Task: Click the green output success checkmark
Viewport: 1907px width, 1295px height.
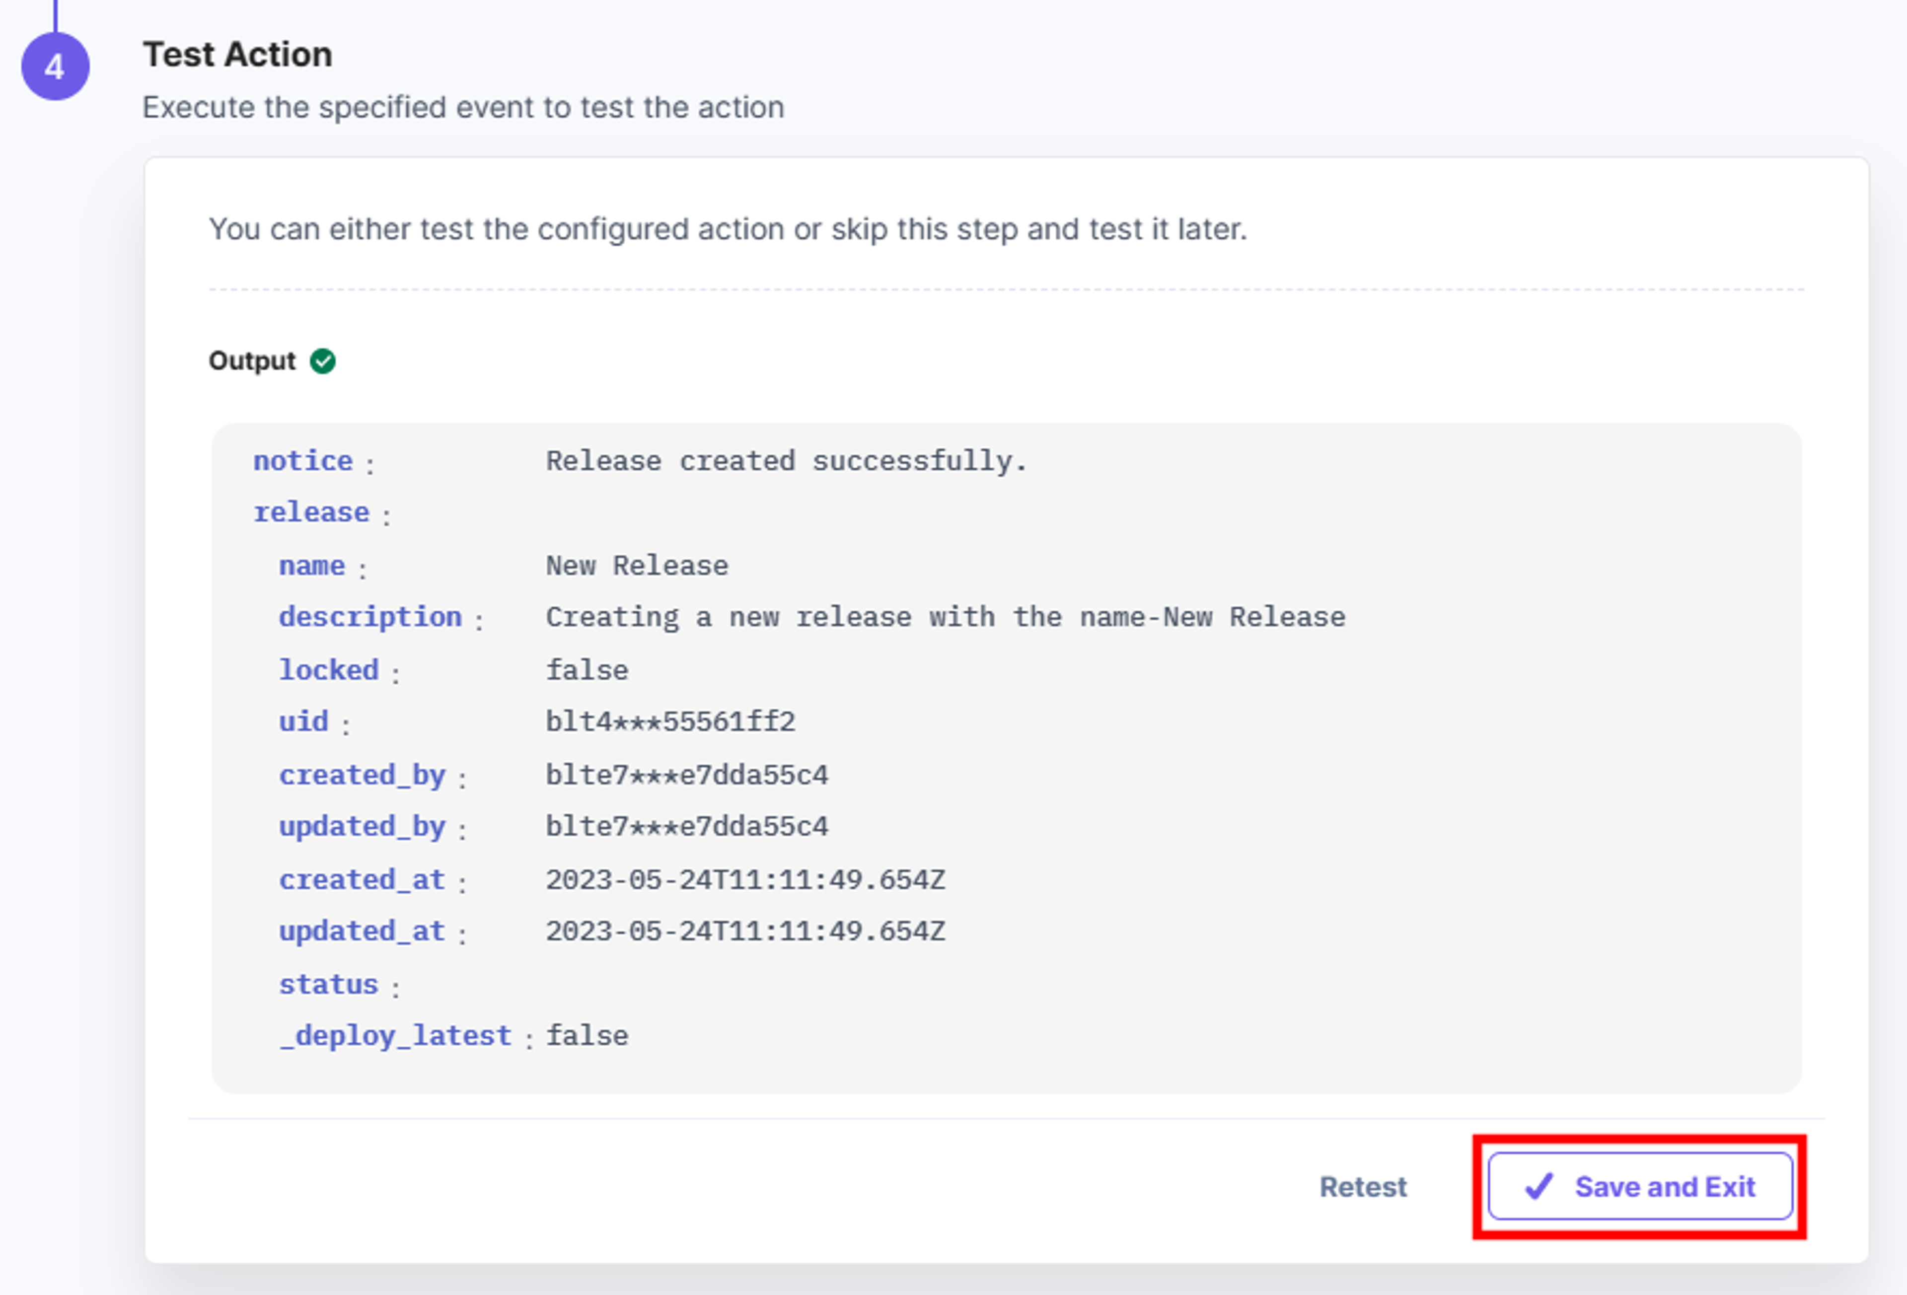Action: pyautogui.click(x=322, y=361)
